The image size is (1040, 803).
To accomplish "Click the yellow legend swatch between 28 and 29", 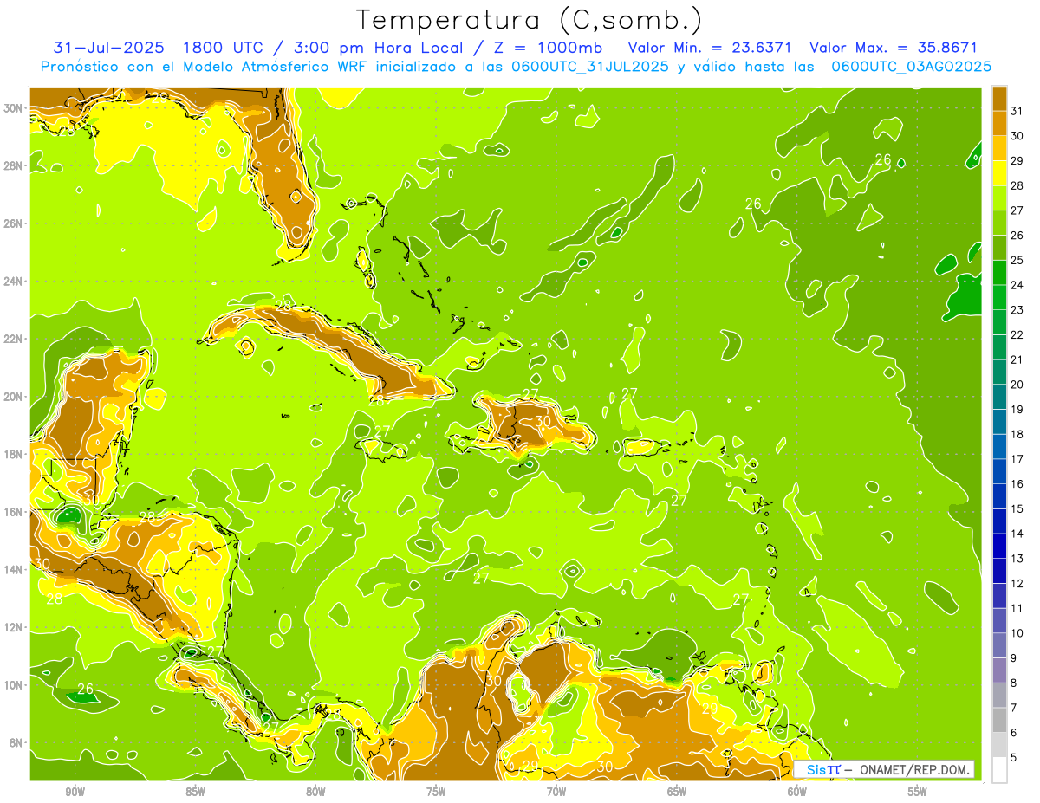I will (x=999, y=173).
